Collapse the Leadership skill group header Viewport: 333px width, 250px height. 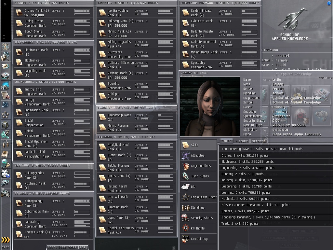tap(137, 107)
